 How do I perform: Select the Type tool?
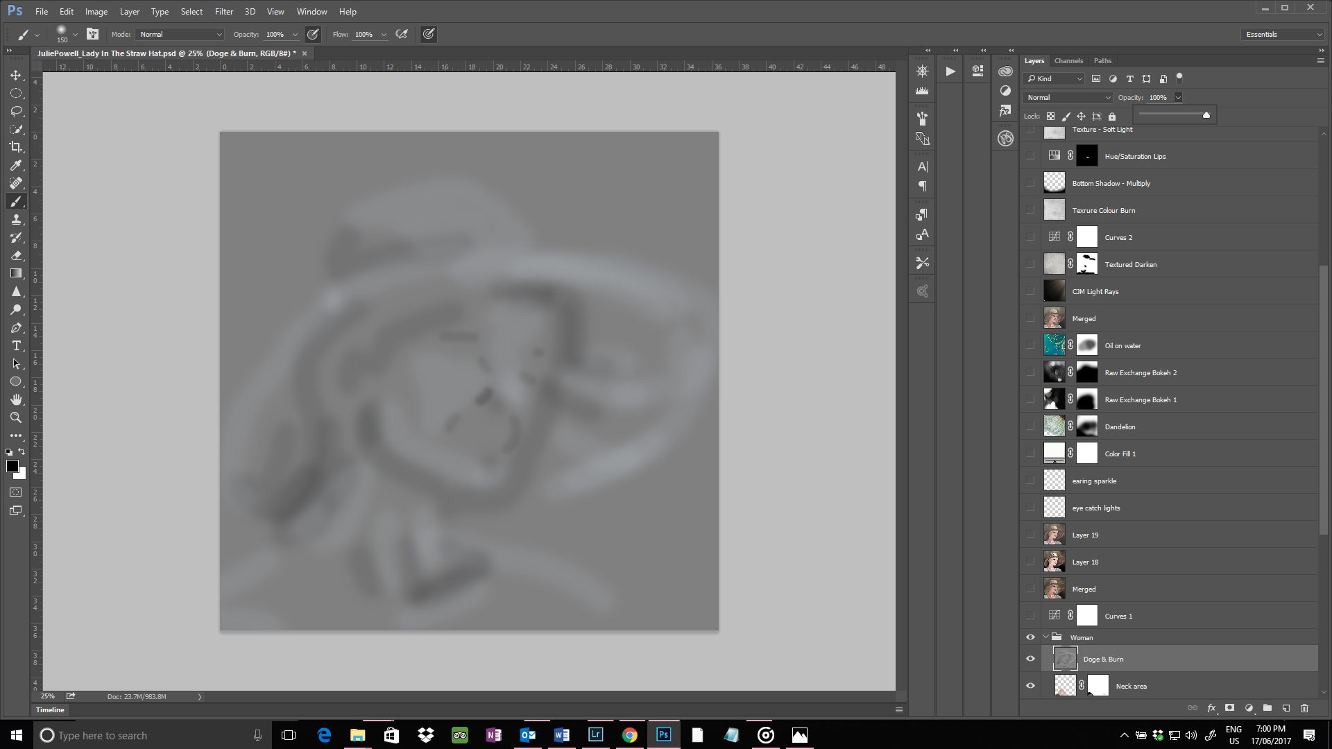[x=15, y=345]
